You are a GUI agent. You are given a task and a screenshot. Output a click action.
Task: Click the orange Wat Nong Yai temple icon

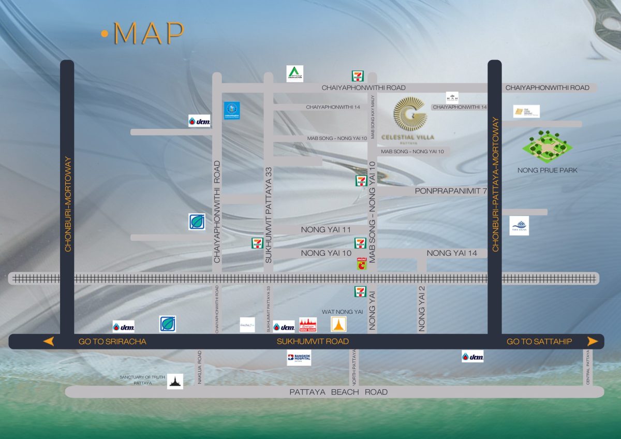(x=339, y=325)
